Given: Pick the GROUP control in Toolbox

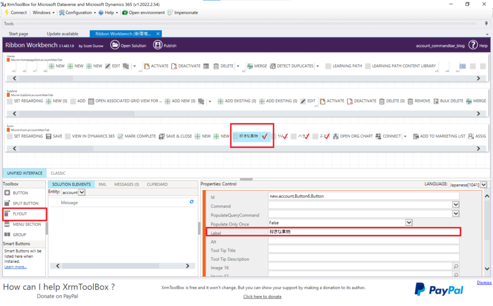Looking at the screenshot, I should 15,235.
